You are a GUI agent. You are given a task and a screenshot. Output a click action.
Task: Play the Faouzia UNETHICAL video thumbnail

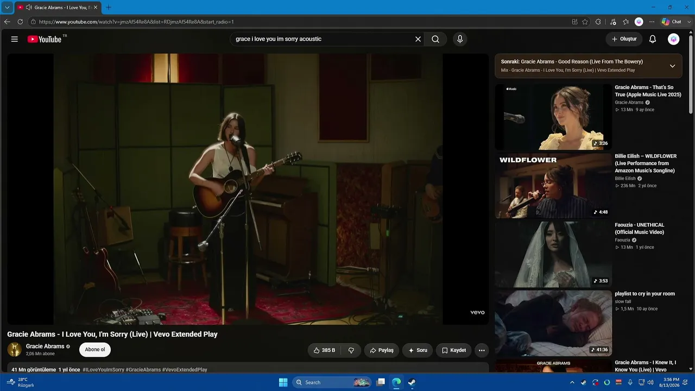(x=553, y=254)
